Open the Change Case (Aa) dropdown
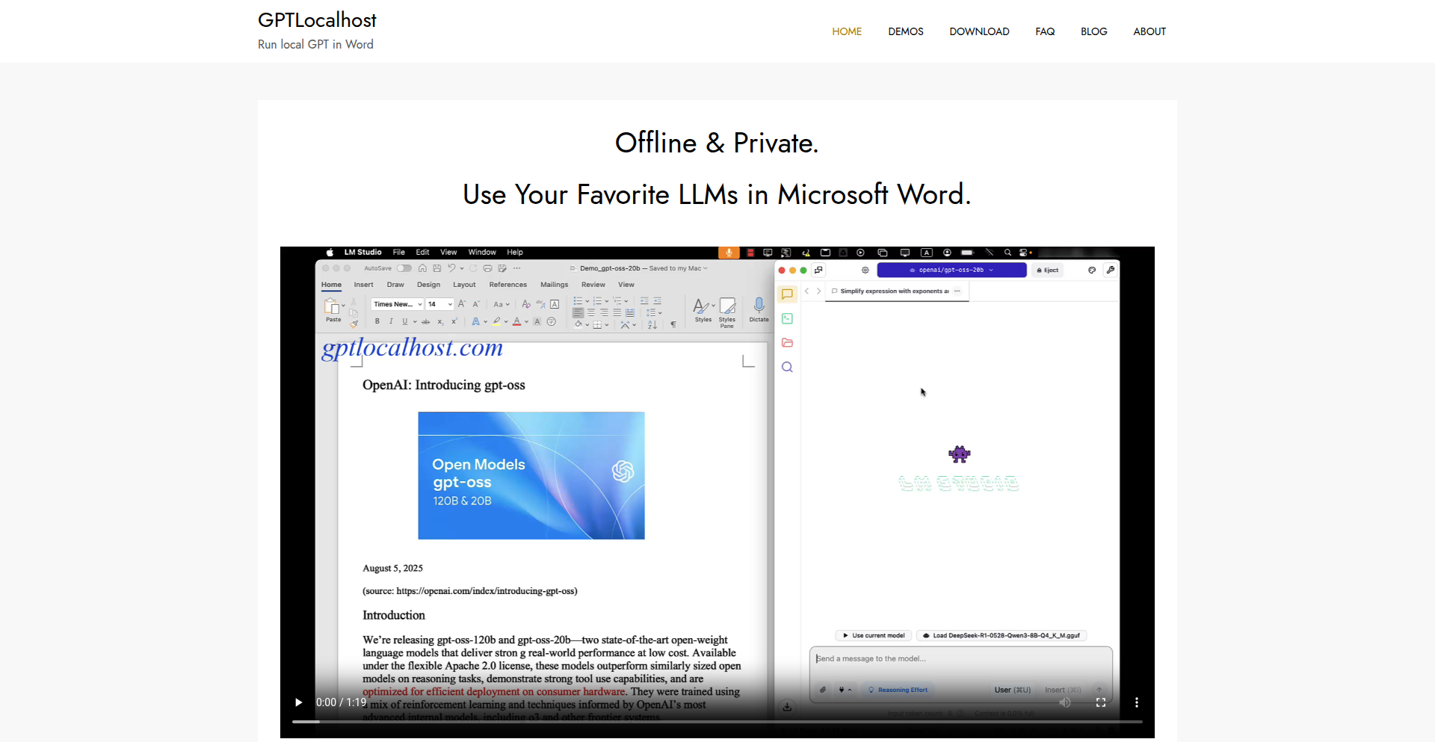This screenshot has height=742, width=1435. coord(501,304)
